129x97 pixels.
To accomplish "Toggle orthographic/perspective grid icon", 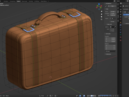I will [x=102, y=19].
